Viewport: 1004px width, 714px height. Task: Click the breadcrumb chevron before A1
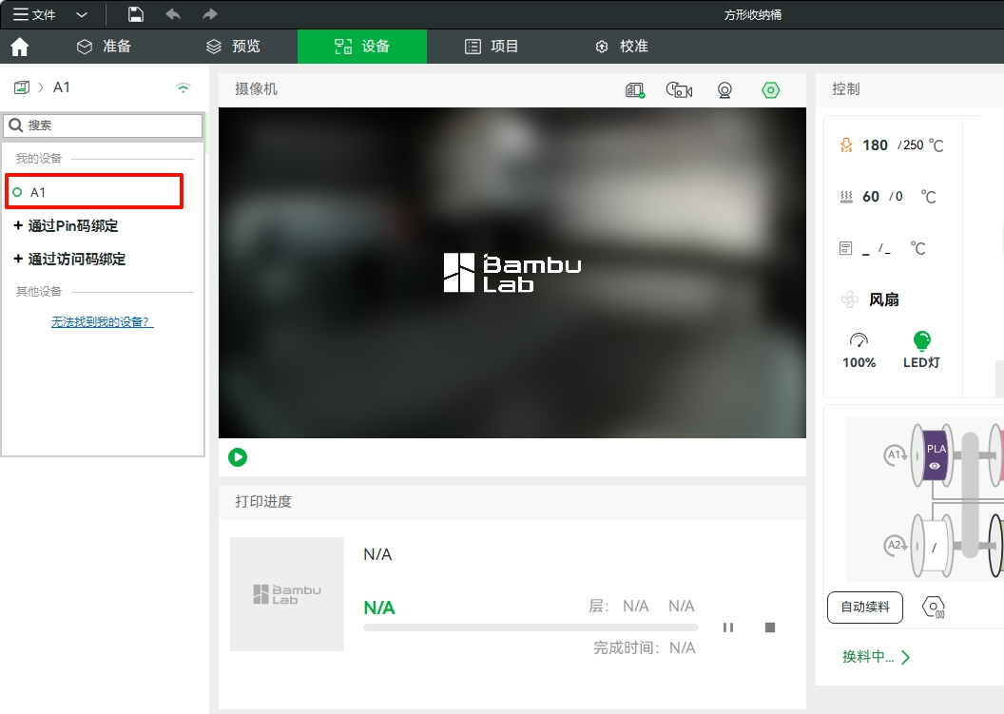(41, 87)
